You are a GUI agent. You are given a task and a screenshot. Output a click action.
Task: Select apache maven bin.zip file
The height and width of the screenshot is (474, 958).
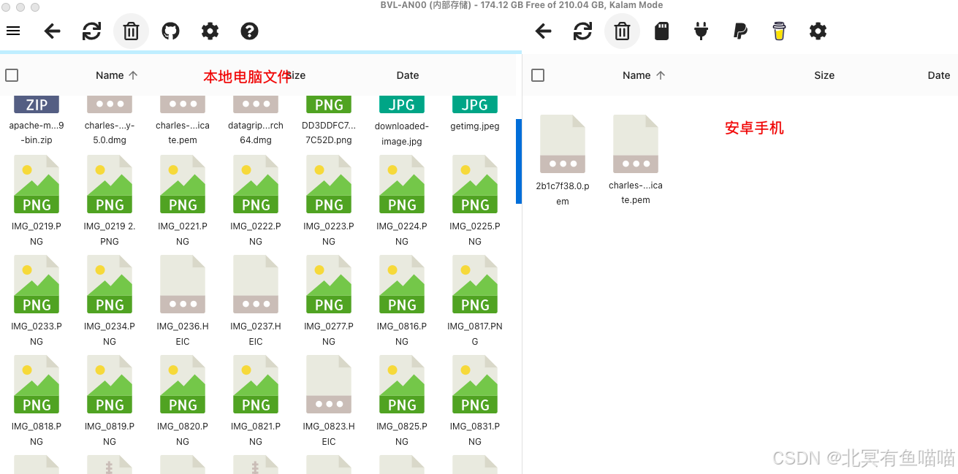(x=37, y=121)
